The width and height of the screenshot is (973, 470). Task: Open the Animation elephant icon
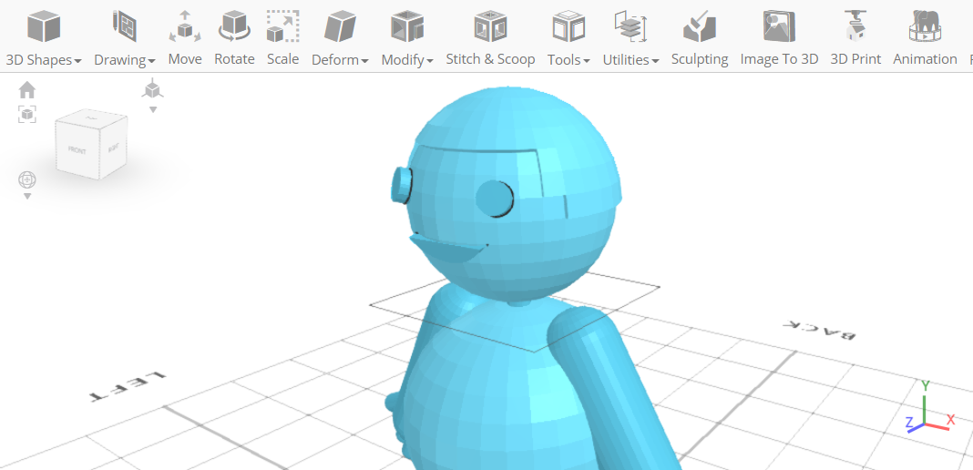(x=925, y=26)
